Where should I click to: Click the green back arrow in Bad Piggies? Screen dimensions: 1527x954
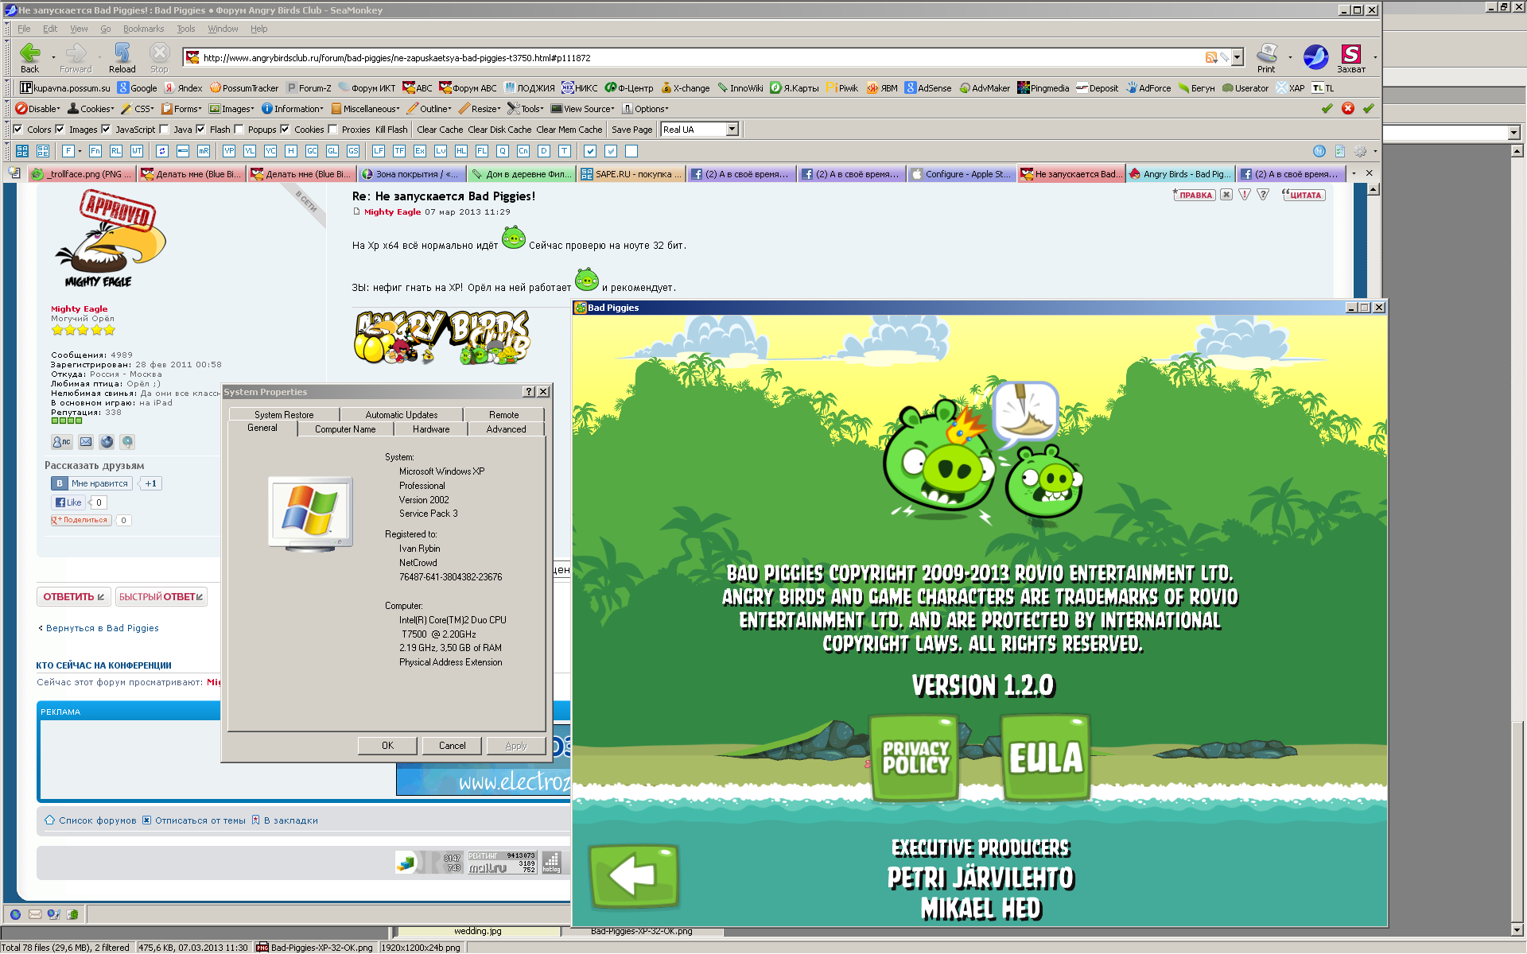(633, 876)
